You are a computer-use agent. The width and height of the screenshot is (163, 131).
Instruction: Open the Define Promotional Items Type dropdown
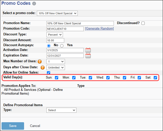61,110
